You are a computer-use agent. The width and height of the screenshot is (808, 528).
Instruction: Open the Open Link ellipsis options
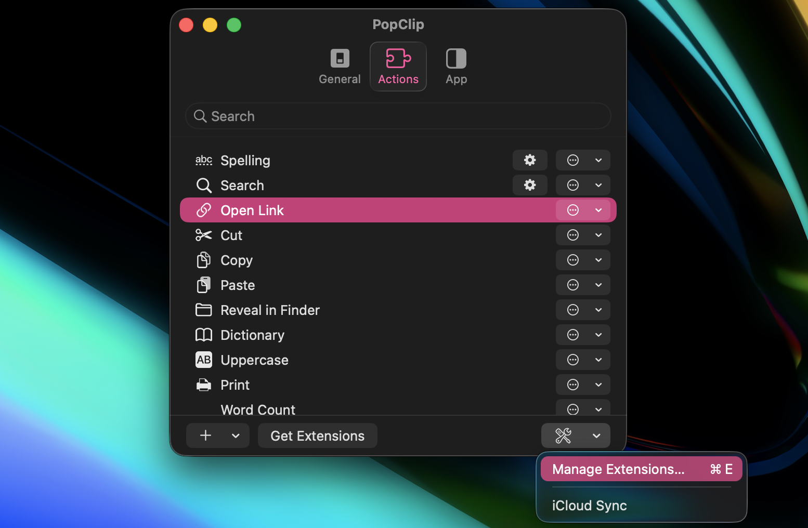click(573, 210)
